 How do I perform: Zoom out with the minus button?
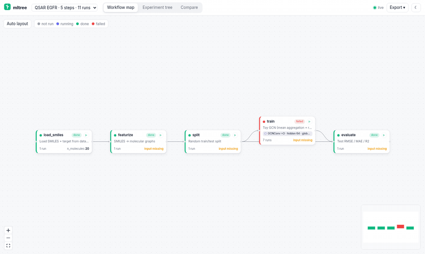pyautogui.click(x=8, y=238)
